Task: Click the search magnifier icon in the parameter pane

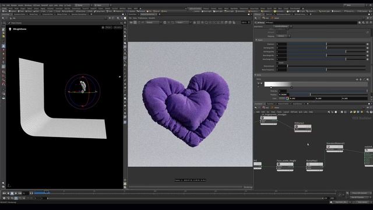Action: [x=363, y=23]
